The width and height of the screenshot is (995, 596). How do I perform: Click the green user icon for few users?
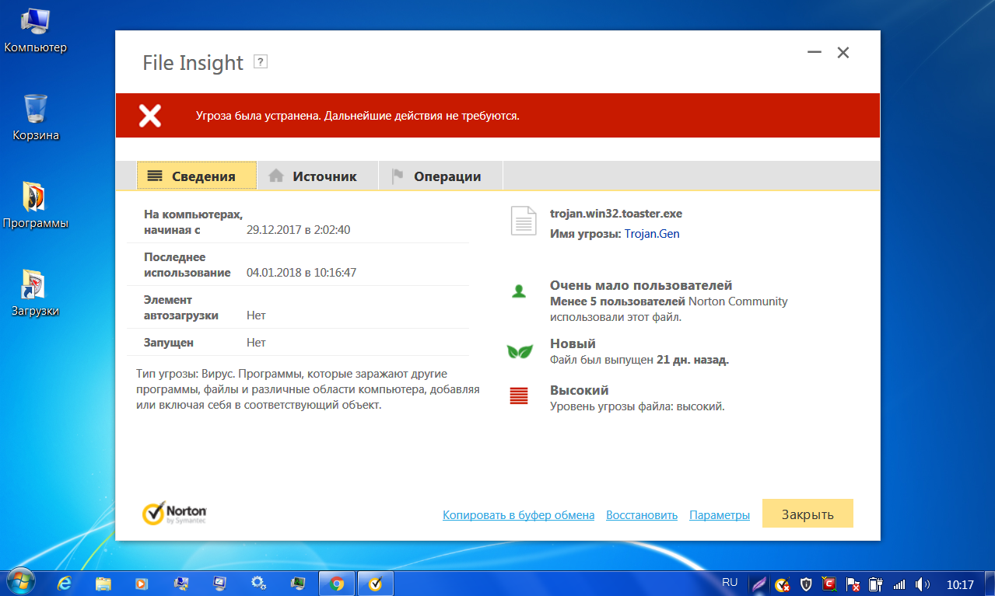pyautogui.click(x=519, y=291)
